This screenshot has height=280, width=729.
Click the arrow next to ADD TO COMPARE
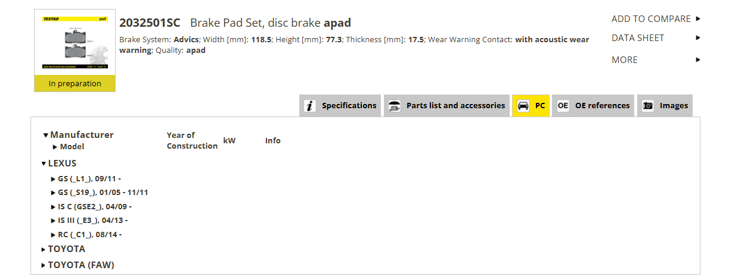pyautogui.click(x=698, y=19)
